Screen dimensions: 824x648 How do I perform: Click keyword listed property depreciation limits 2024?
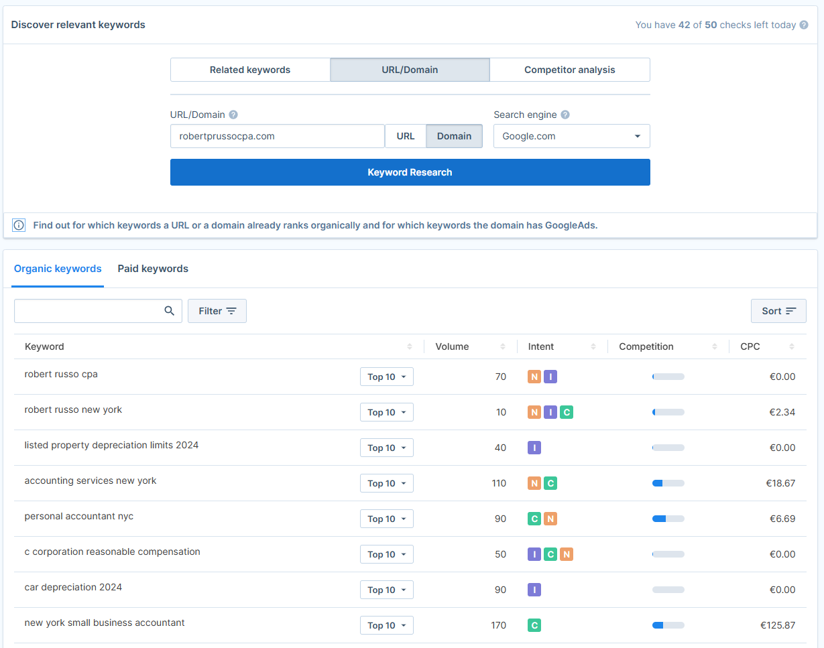[x=111, y=445]
